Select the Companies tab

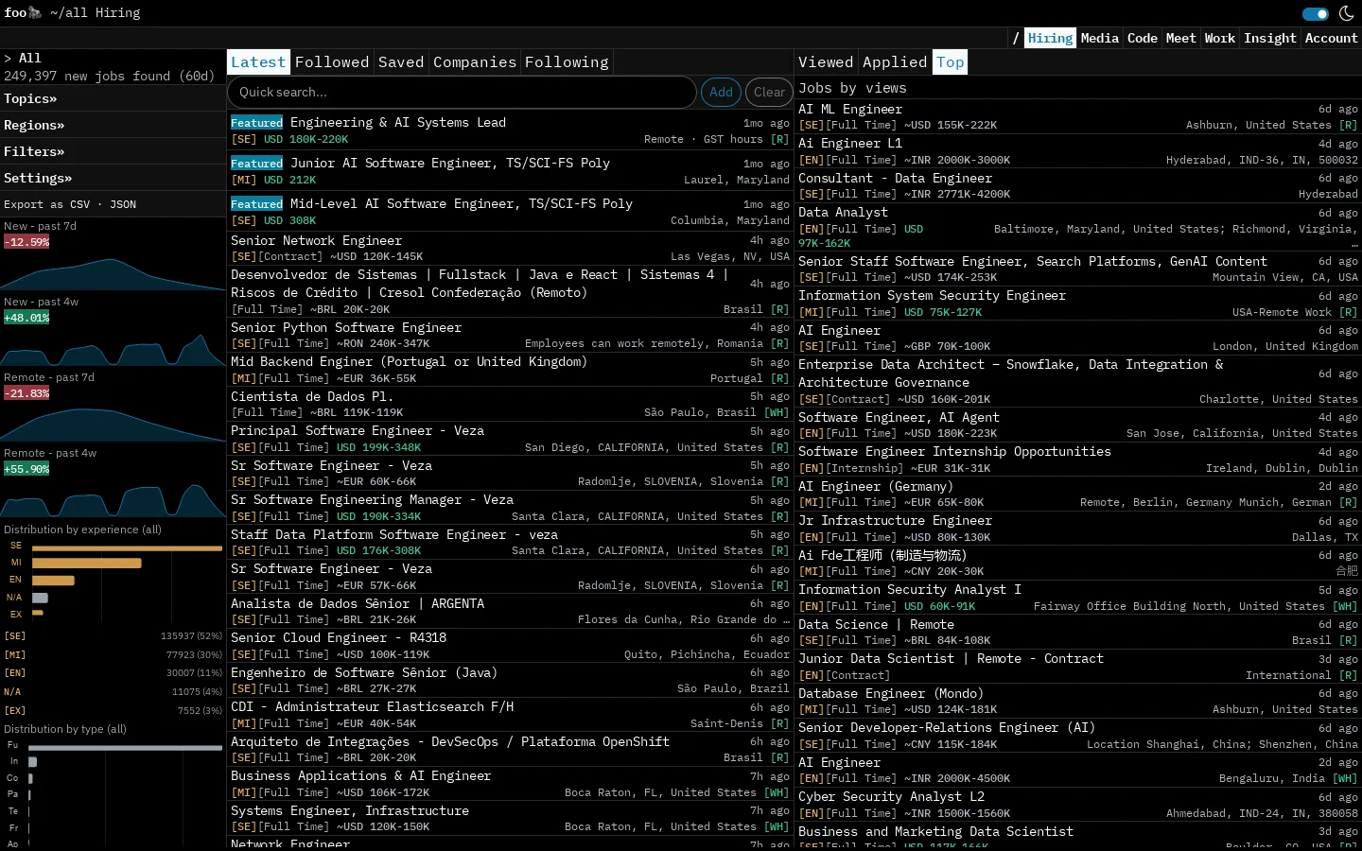click(475, 62)
